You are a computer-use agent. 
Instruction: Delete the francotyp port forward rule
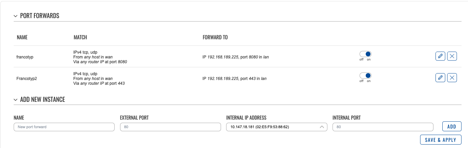[x=452, y=56]
